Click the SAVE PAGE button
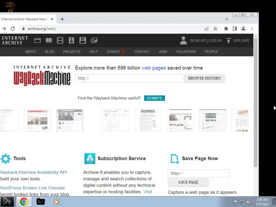The image size is (276, 207). click(x=188, y=182)
